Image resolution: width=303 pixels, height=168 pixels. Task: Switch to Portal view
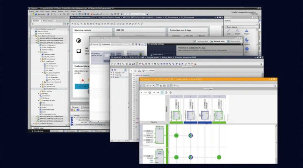pos(38,131)
